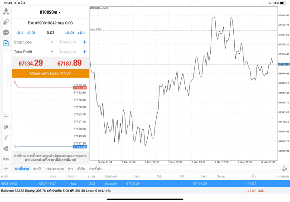Tap the plus button beside trade tabs
The image size is (290, 202).
coord(6,169)
